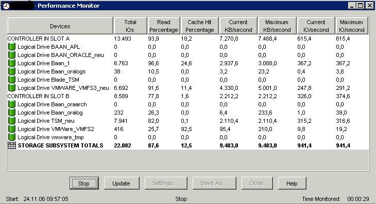Click the start time 24.11.06 09:57:05
Screen dimensions: 376x204
(x=46, y=199)
